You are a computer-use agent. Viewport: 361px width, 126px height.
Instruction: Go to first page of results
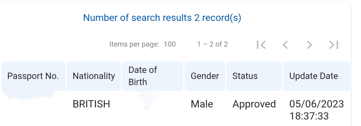(261, 45)
